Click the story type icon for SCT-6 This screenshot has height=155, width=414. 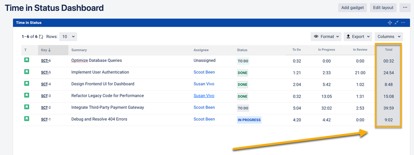point(27,60)
